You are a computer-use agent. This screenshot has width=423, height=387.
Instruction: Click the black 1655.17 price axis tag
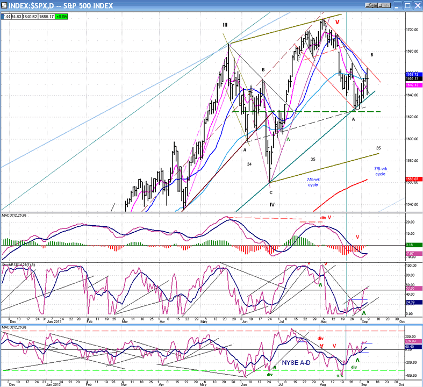tap(413, 78)
